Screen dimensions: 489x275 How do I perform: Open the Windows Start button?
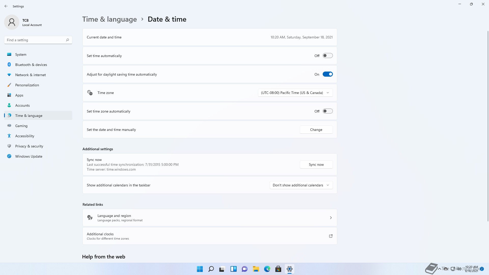coord(200,269)
